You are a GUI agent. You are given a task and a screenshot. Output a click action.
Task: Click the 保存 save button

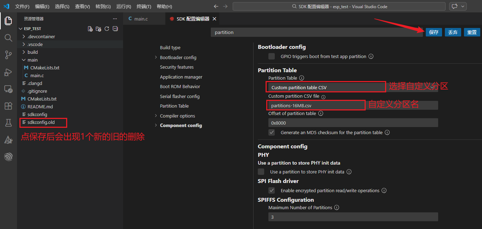434,32
